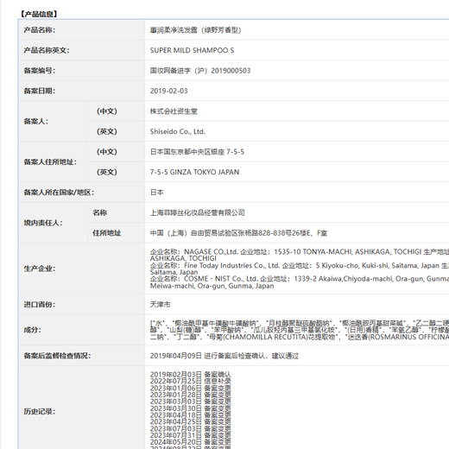449x449 pixels.
Task: Select the 成分: label
Action: pyautogui.click(x=32, y=330)
